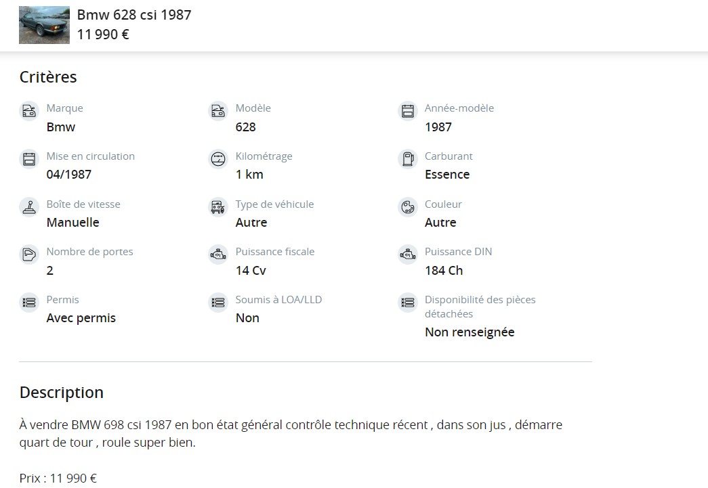Click the Boîte de vitesse gearshift icon
This screenshot has height=488, width=708.
(x=29, y=207)
